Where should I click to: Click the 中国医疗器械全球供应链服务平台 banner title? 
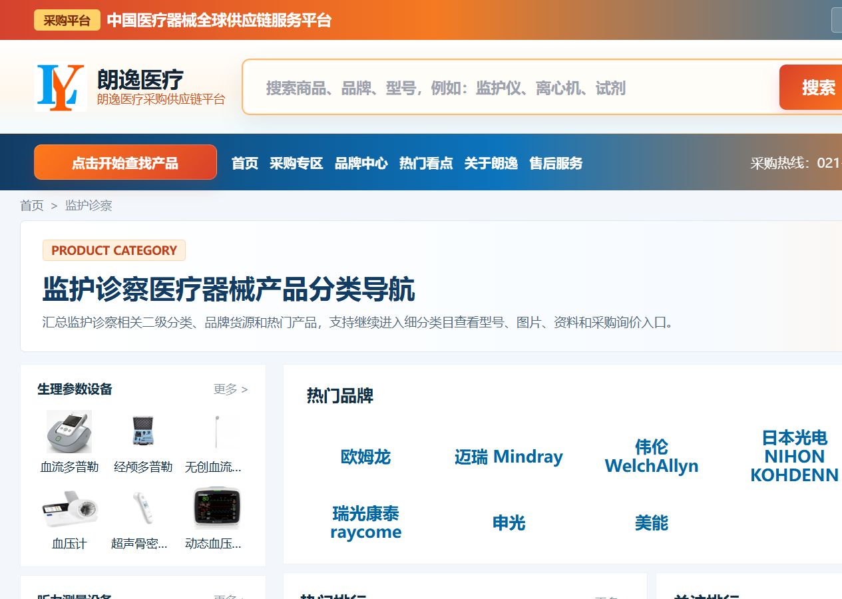pos(219,20)
